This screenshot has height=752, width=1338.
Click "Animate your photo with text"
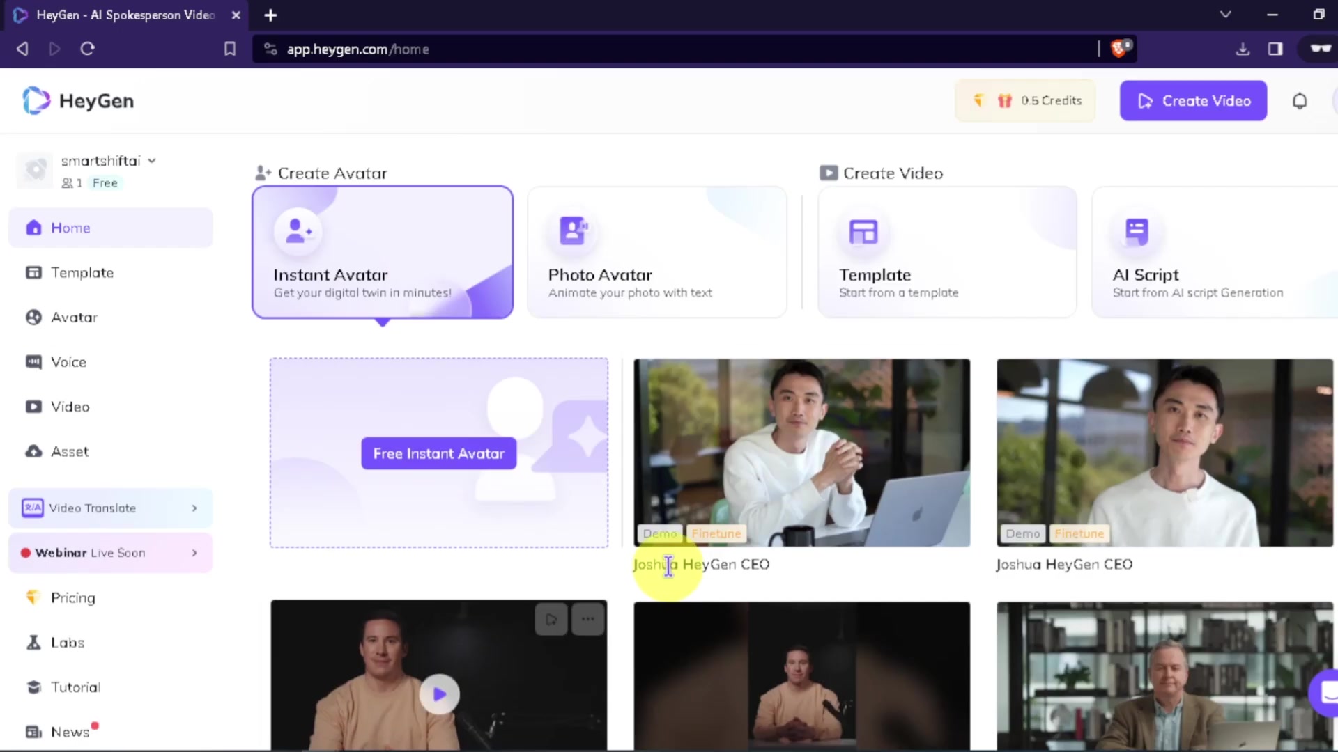[630, 293]
